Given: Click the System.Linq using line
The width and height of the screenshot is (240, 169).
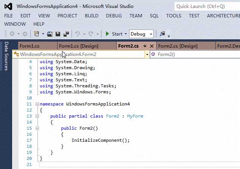Looking at the screenshot, I should click(63, 74).
